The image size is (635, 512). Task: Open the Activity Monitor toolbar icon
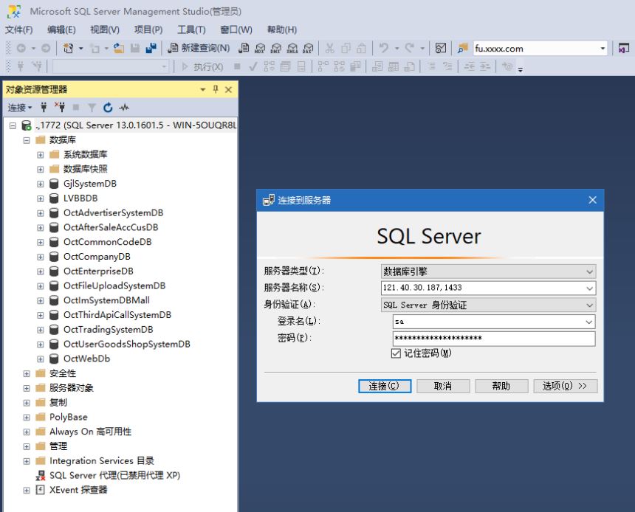[x=441, y=49]
